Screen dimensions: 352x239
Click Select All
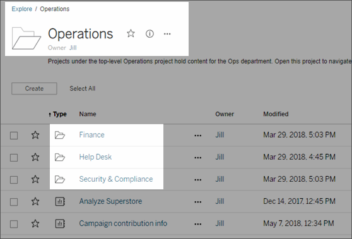(x=83, y=89)
